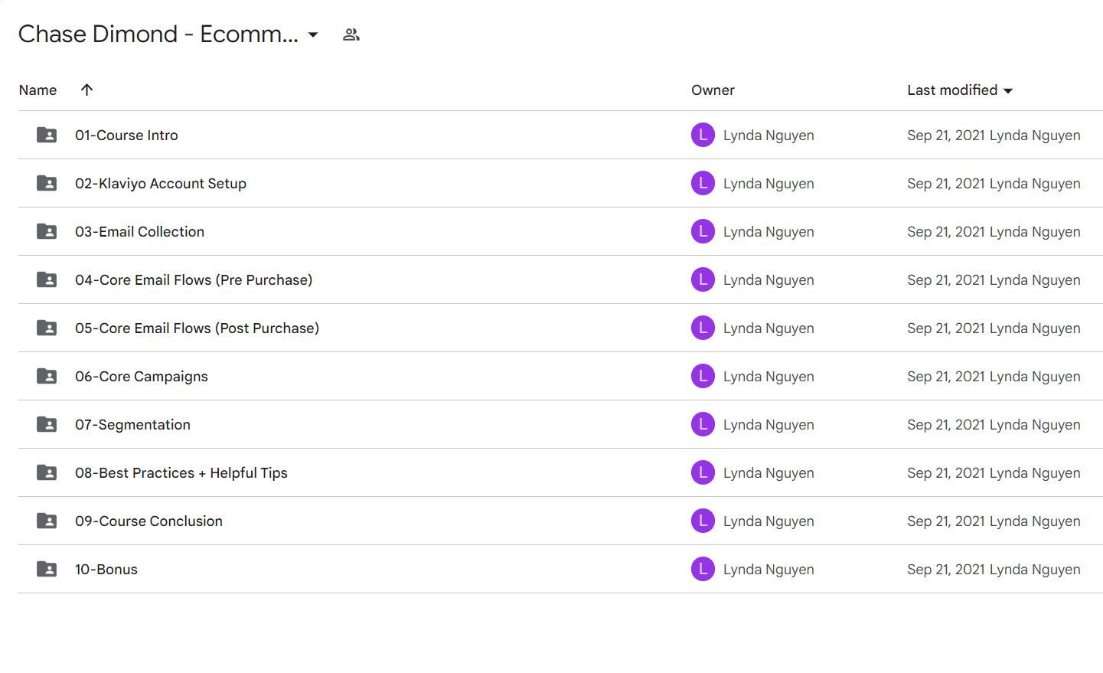Open the Chase Dimond folder title dropdown arrow
This screenshot has width=1103, height=673.
pyautogui.click(x=313, y=35)
